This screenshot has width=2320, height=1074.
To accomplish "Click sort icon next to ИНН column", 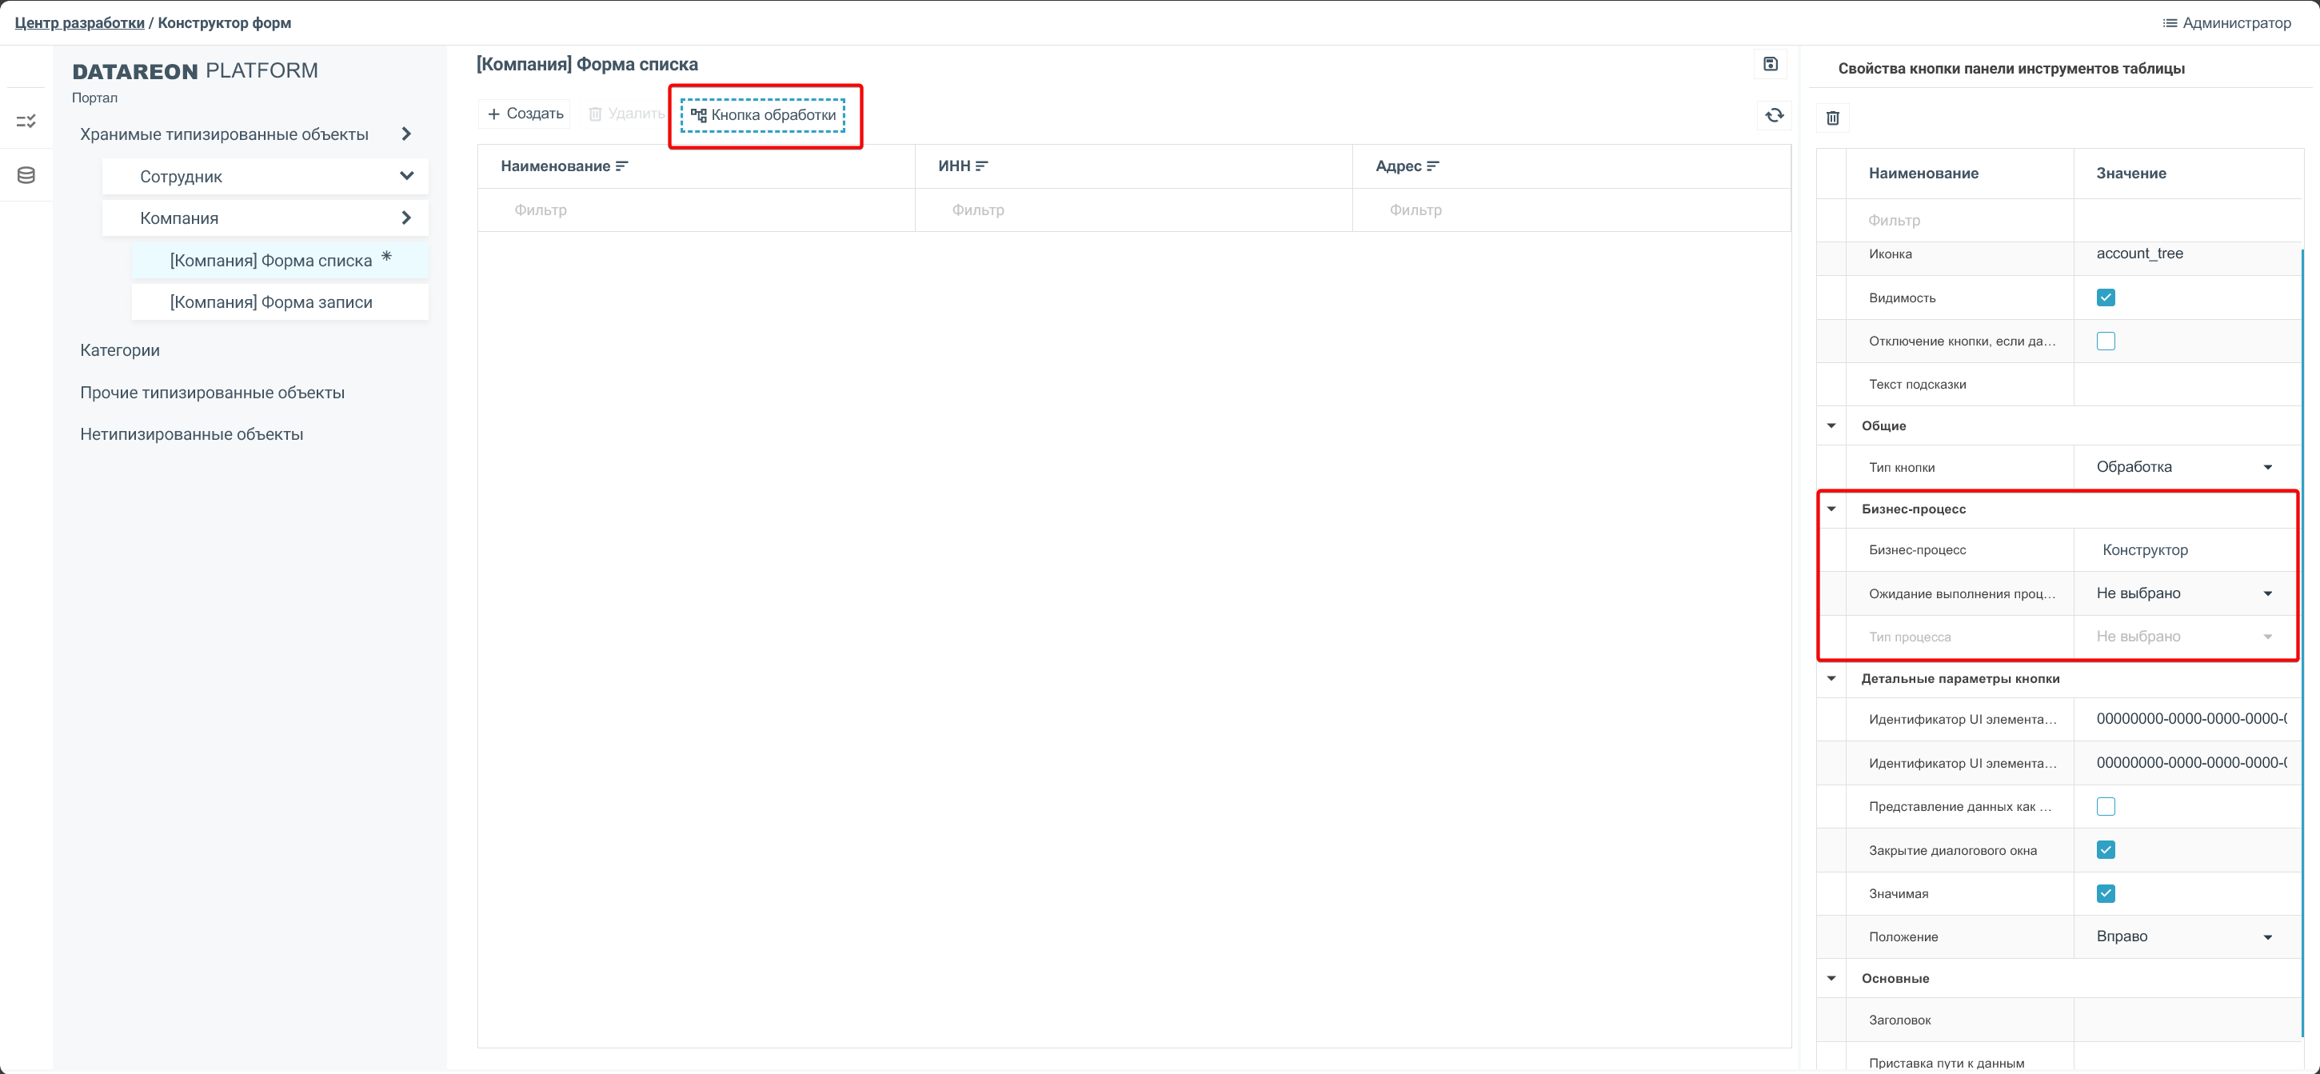I will tap(982, 166).
